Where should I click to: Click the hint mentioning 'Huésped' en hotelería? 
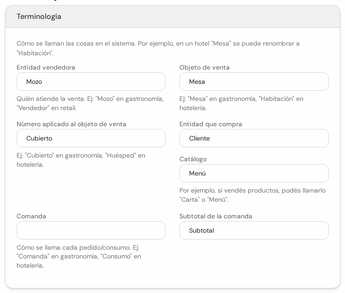(x=81, y=160)
